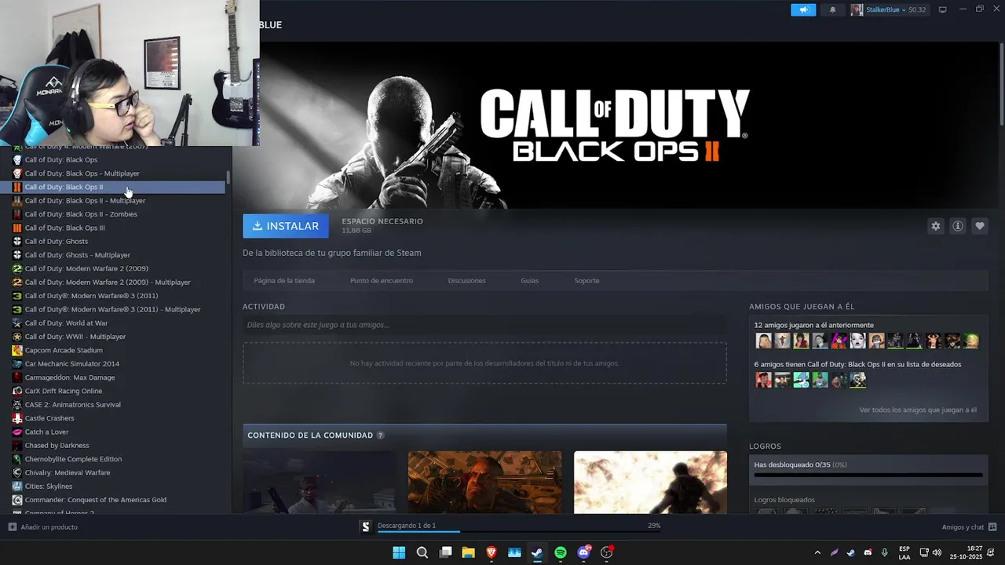The height and width of the screenshot is (565, 1005).
Task: Click the ESP LAA language indicator
Action: 904,552
